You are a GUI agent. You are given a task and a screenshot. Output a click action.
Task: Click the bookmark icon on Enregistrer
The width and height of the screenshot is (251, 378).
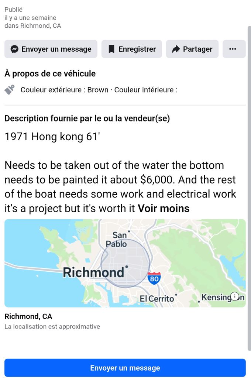tap(111, 49)
